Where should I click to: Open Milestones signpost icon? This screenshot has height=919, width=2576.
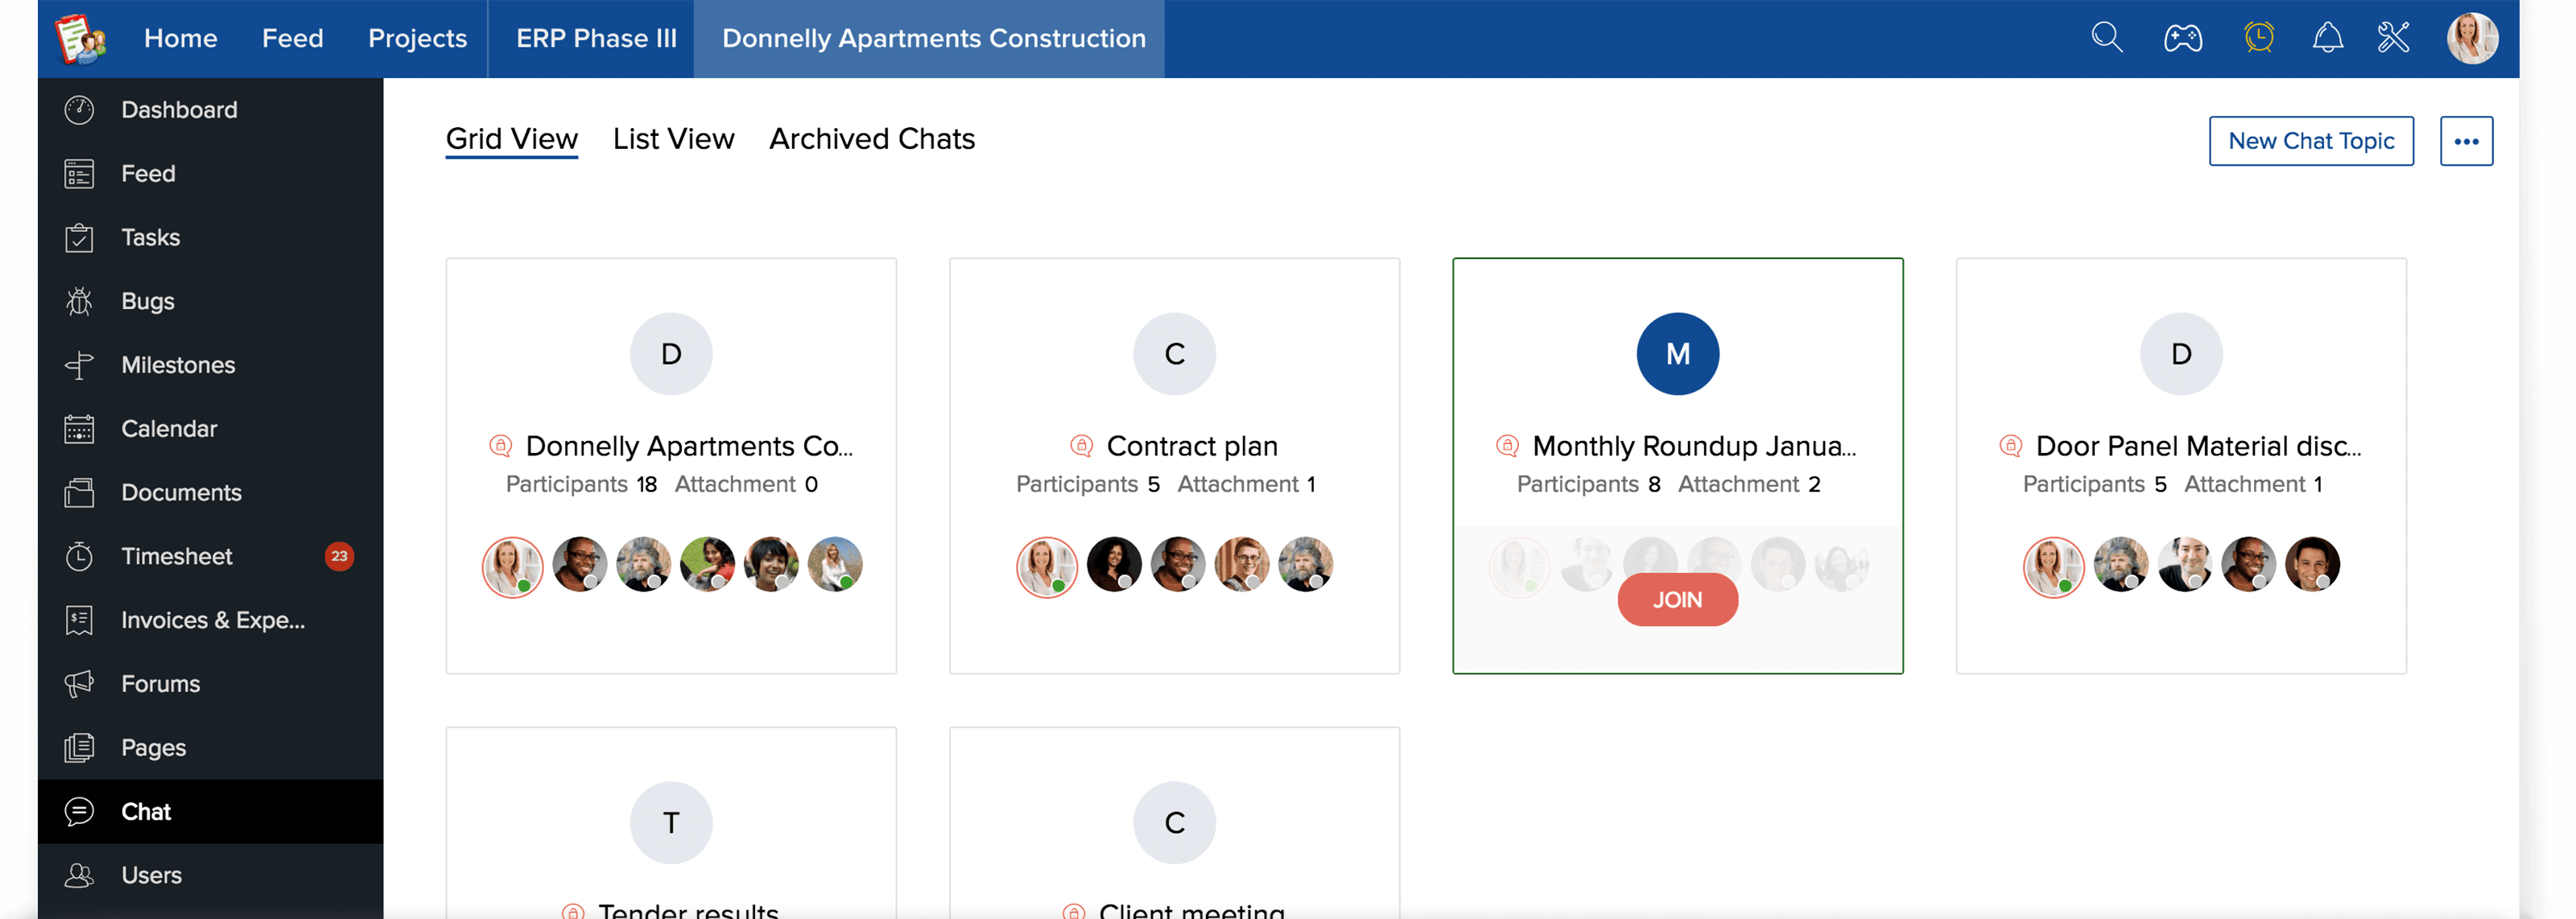tap(79, 365)
